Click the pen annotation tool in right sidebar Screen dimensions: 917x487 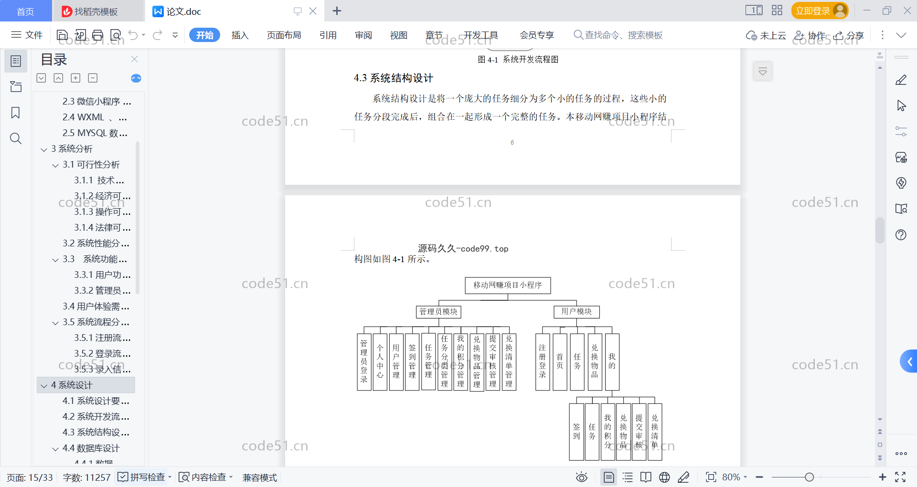pos(901,80)
